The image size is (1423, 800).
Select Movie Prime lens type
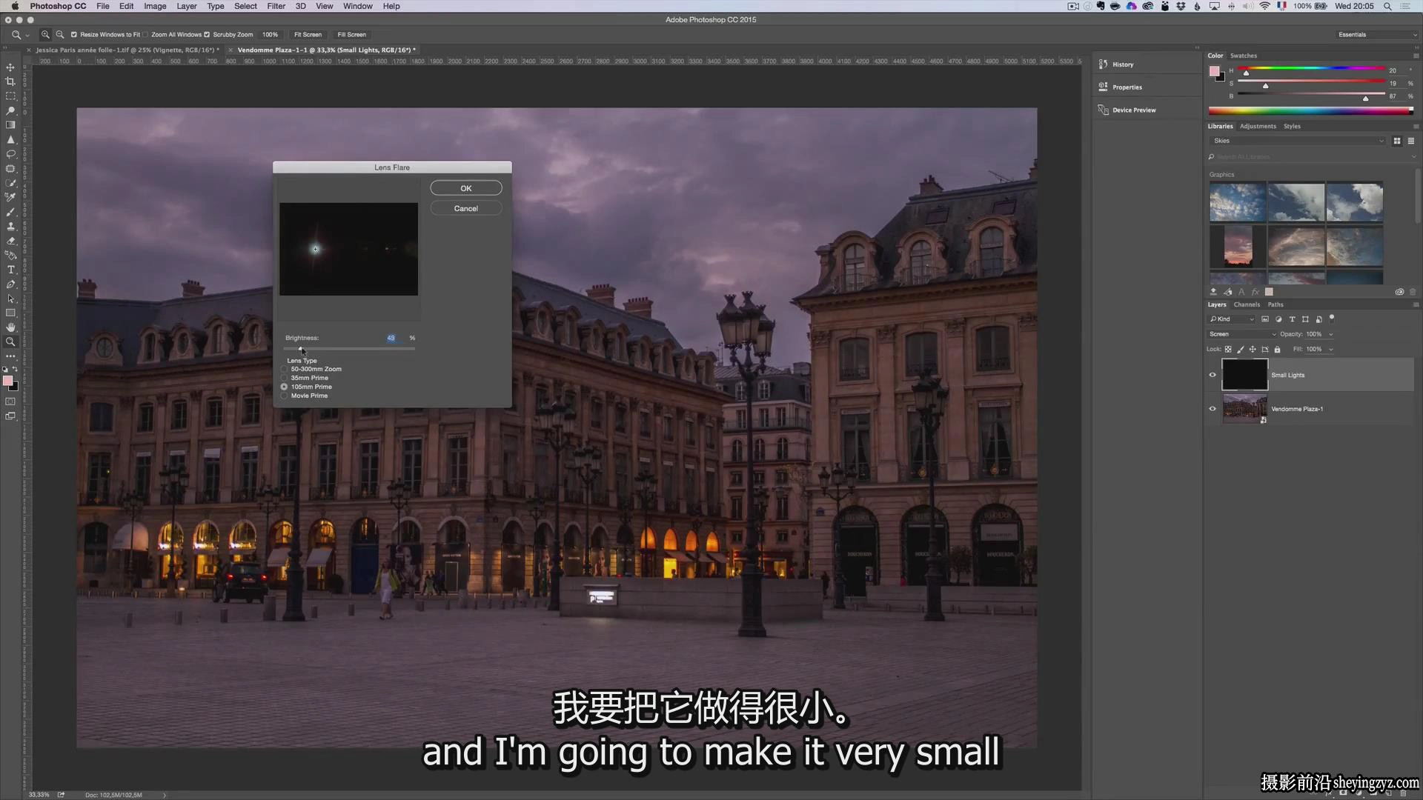(x=284, y=396)
